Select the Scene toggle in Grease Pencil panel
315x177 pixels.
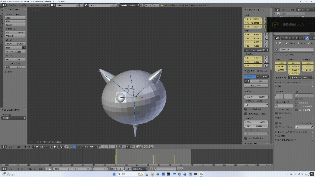tap(250, 76)
